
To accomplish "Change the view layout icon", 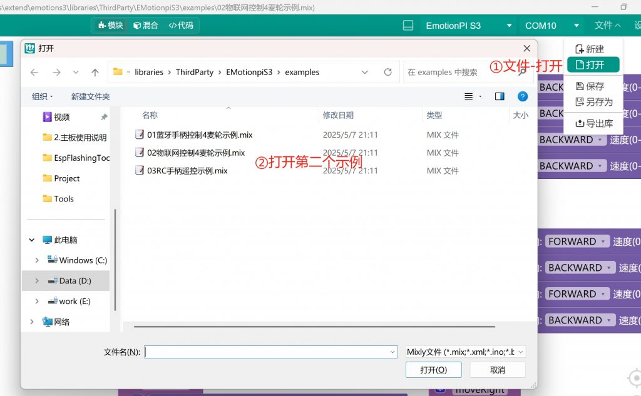I will (469, 96).
